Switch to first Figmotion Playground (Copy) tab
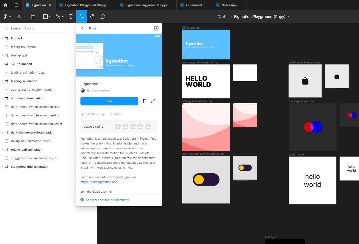 [86, 5]
